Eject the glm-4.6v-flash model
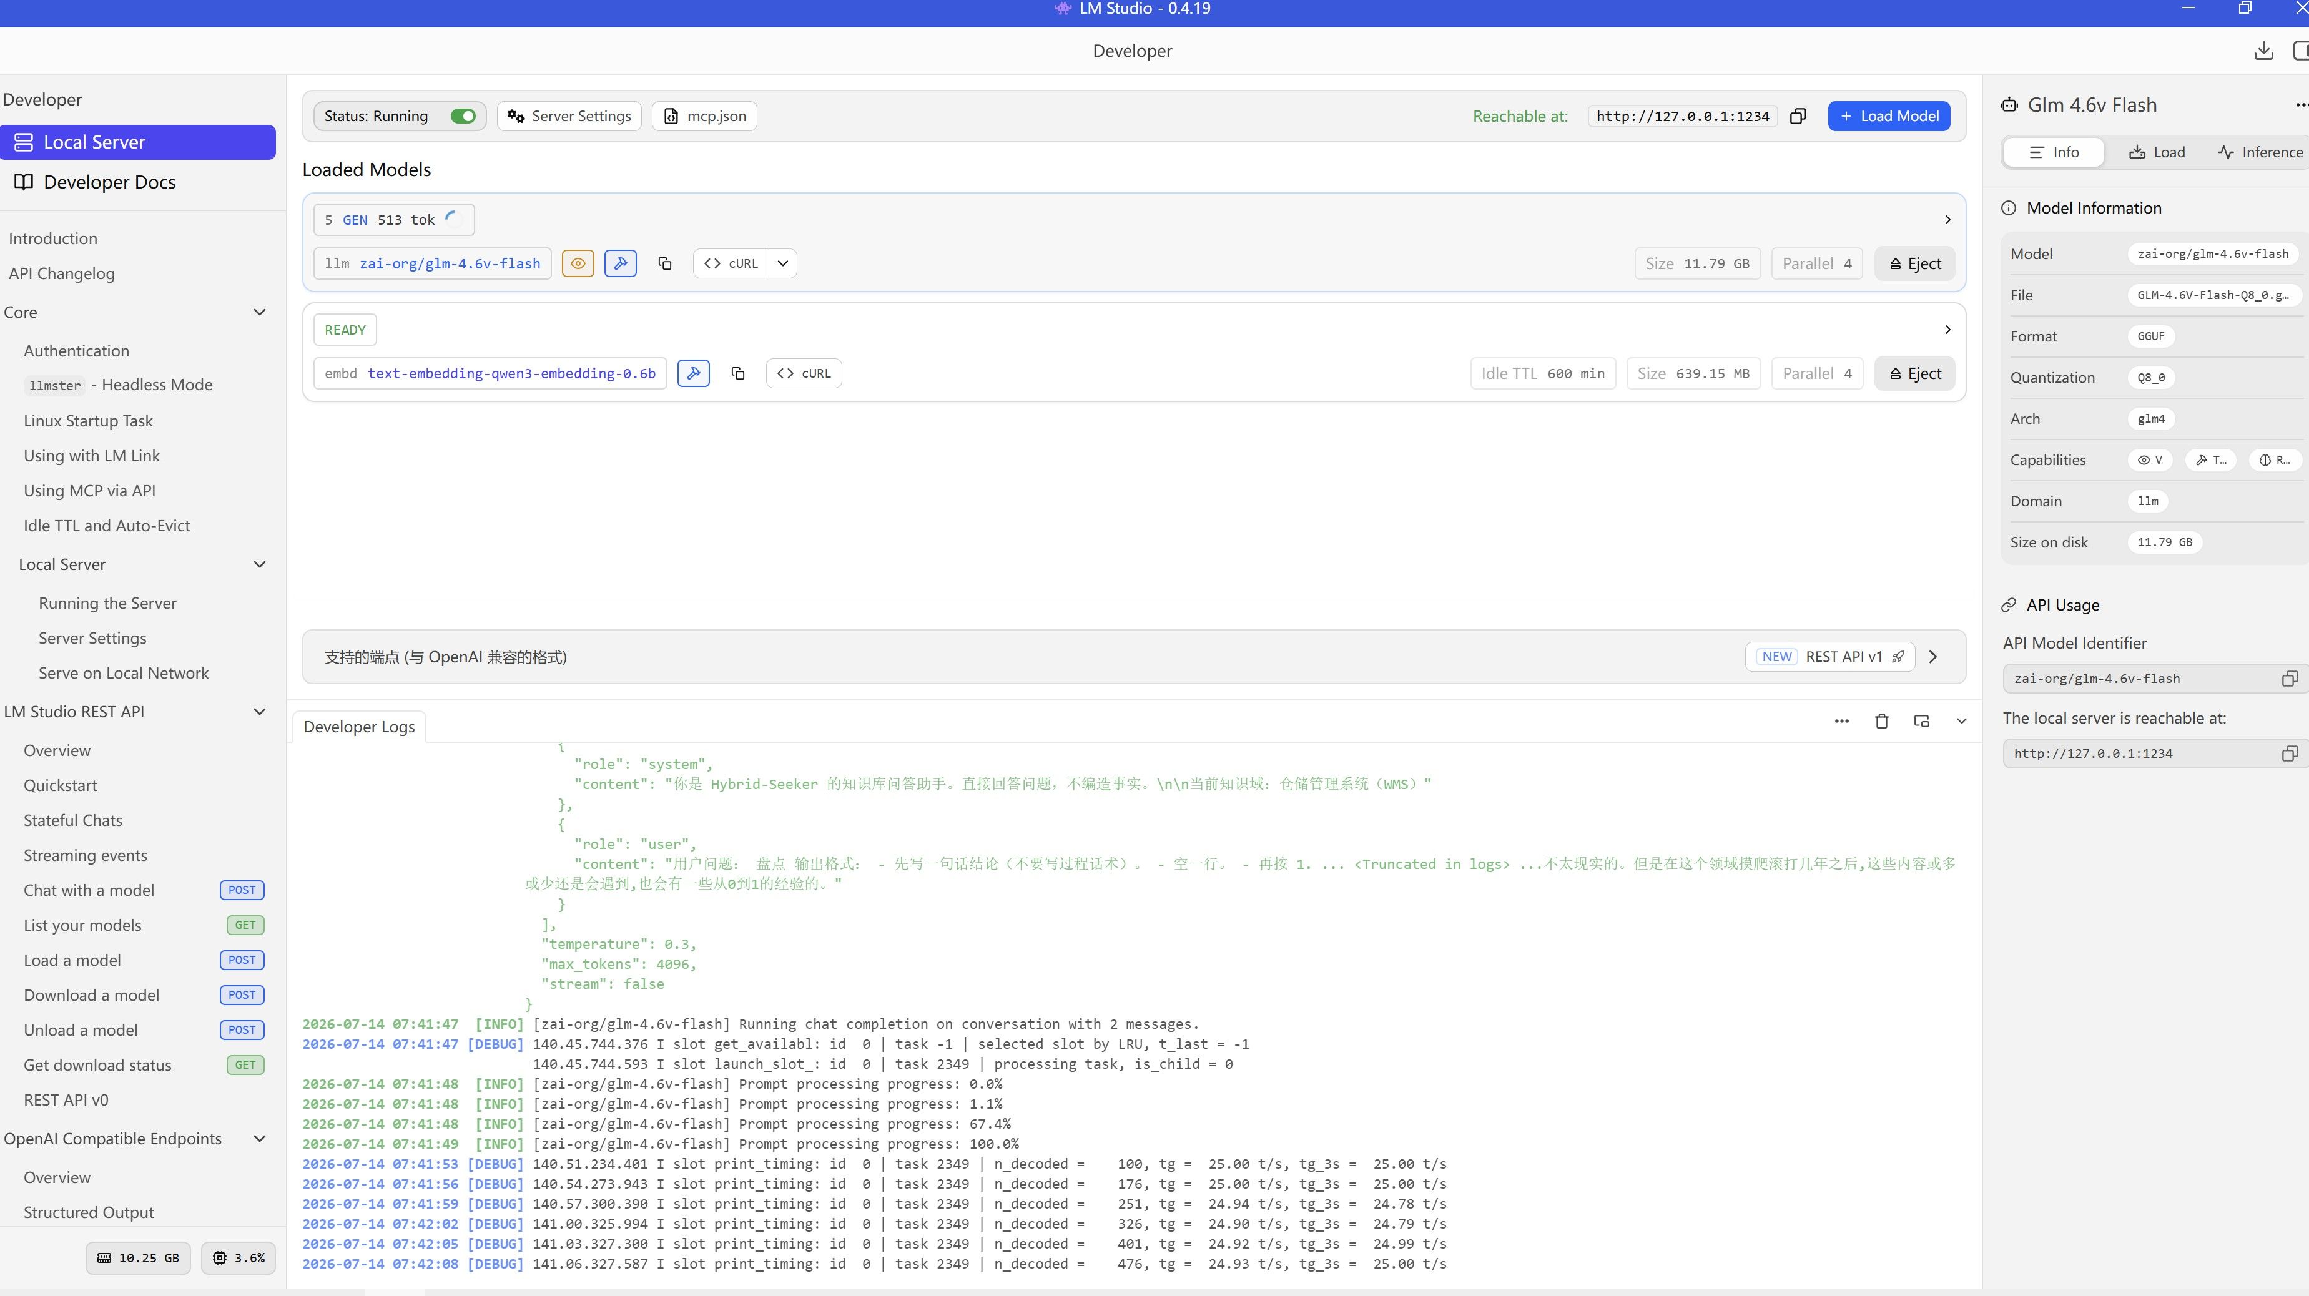 1914,263
